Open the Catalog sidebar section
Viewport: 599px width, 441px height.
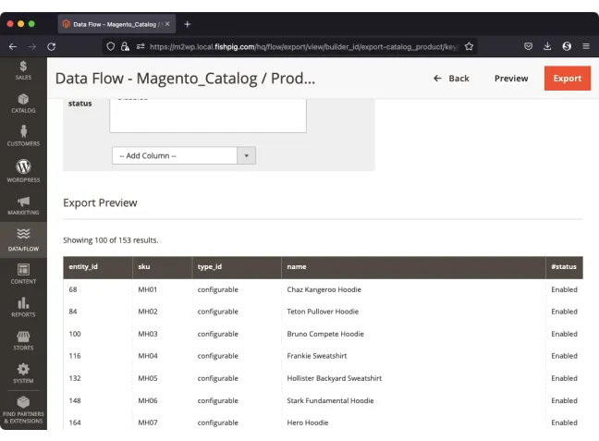click(23, 103)
